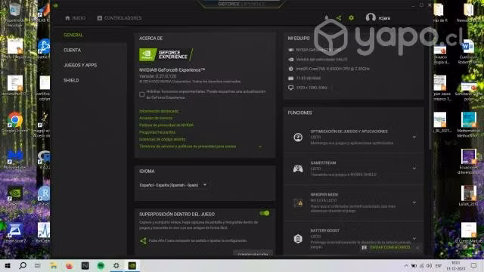Click the share icon beside Alt+Z hint

pos(143,241)
